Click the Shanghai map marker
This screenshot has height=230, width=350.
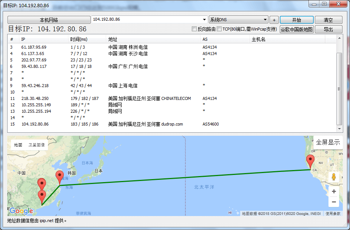(60, 177)
